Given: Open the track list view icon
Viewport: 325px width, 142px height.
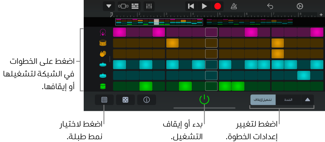Looking at the screenshot, I should [x=135, y=6].
